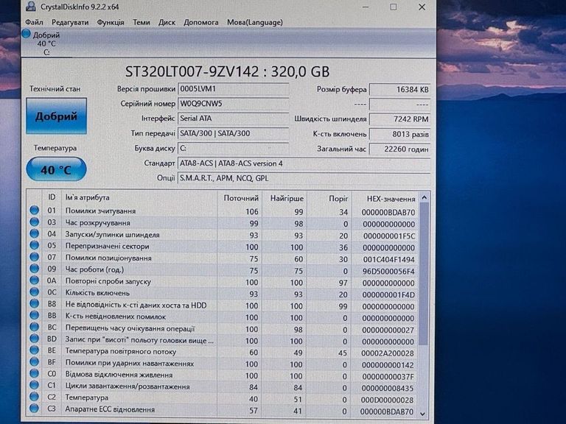Viewport: 566px width, 424px height.
Task: Click HEX value 00002A200028
Action: tap(388, 353)
